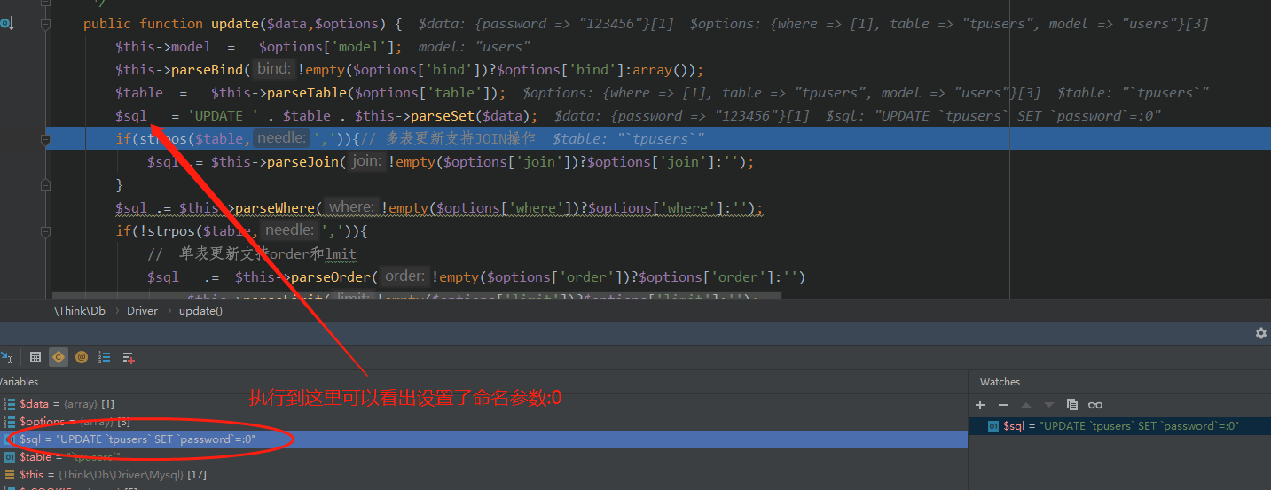Click the inline 'model: "users"' debug value
The width and height of the screenshot is (1271, 490).
tap(475, 46)
